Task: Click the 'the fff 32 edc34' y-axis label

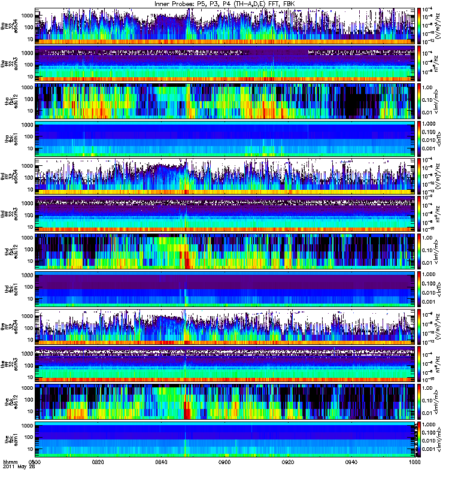Action: tap(9, 326)
